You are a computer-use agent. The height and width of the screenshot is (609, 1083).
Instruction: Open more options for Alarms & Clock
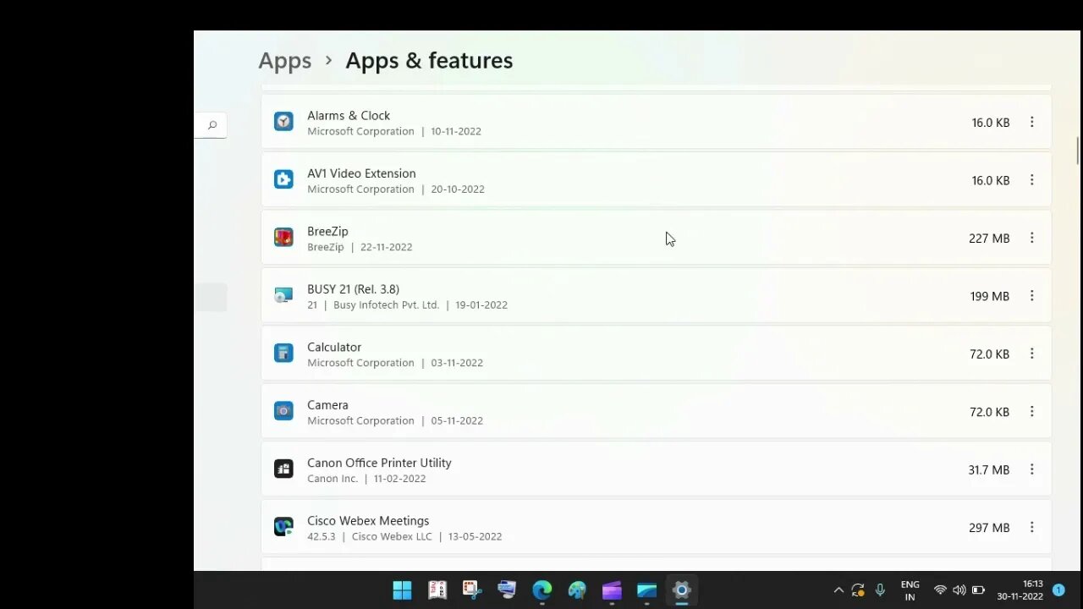pyautogui.click(x=1031, y=123)
